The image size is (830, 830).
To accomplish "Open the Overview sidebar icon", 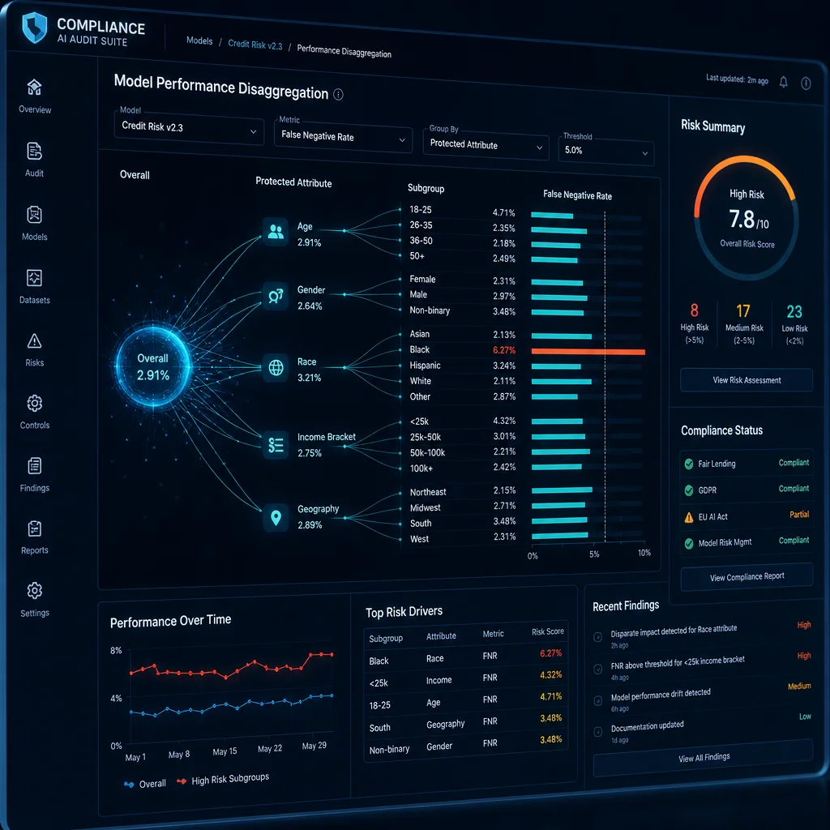I will (34, 87).
